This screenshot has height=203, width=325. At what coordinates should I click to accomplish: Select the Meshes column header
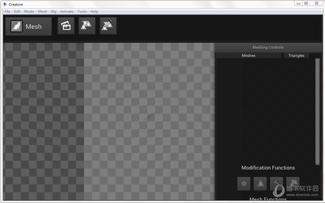tap(248, 56)
